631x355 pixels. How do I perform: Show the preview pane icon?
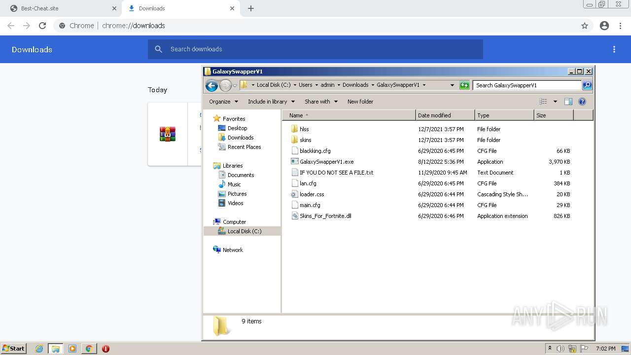568,102
